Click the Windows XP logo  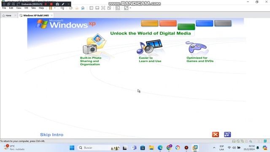coord(66,24)
